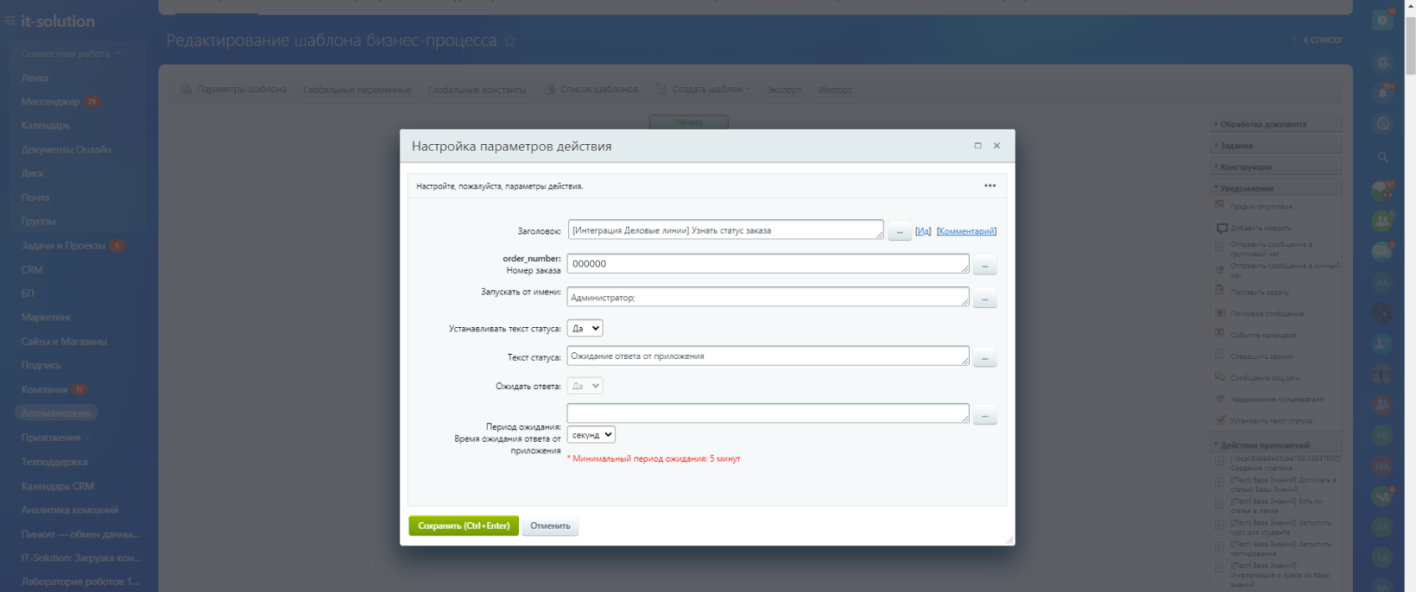Image resolution: width=1416 pixels, height=592 pixels.
Task: Open the секунд time unit dropdown
Action: 591,435
